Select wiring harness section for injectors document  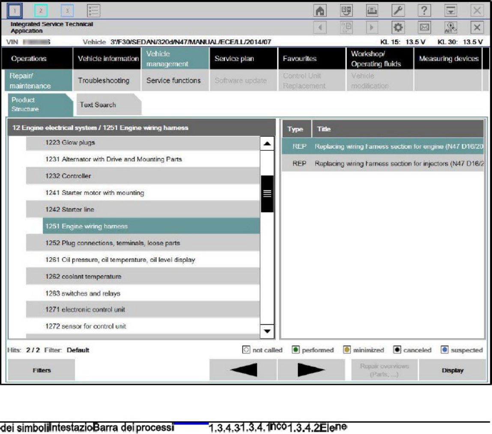[x=382, y=164]
